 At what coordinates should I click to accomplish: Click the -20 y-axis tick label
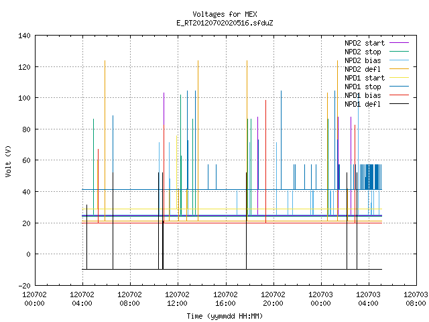[24, 286]
